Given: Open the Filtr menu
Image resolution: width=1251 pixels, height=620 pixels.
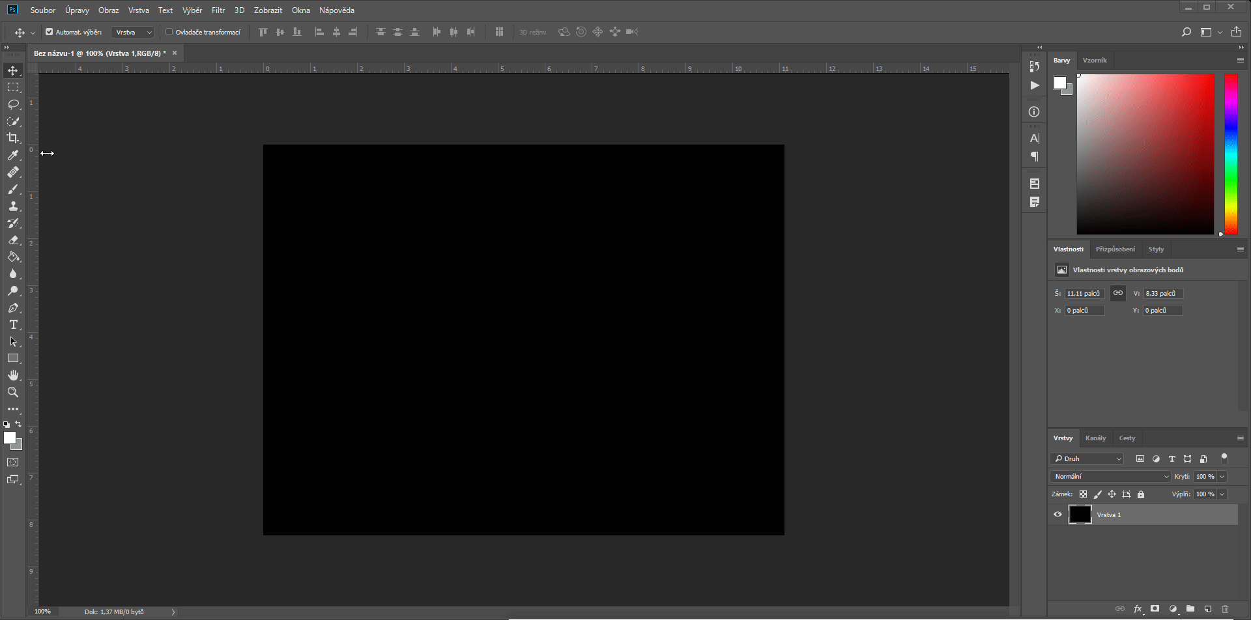Looking at the screenshot, I should pos(218,10).
